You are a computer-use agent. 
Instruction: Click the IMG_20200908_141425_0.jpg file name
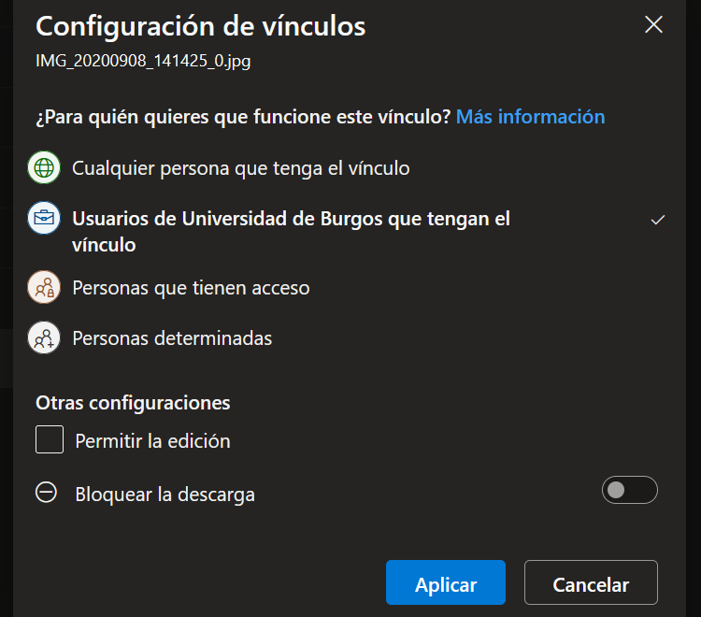click(143, 61)
